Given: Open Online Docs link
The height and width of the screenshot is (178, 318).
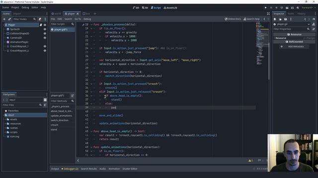Looking at the screenshot, I should click(x=233, y=19).
